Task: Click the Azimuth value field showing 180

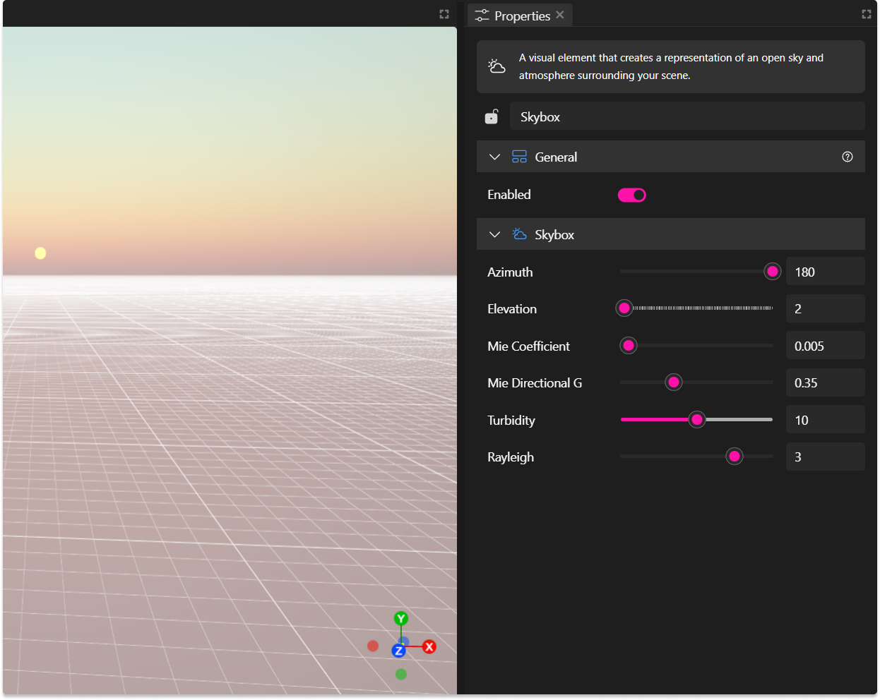Action: pos(825,271)
